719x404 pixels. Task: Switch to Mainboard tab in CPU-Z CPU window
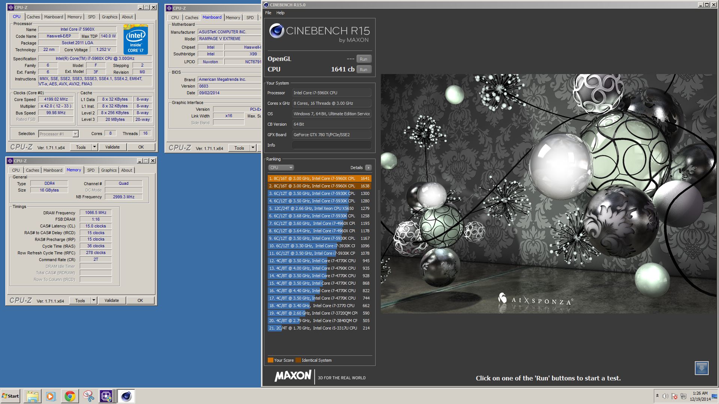(54, 17)
